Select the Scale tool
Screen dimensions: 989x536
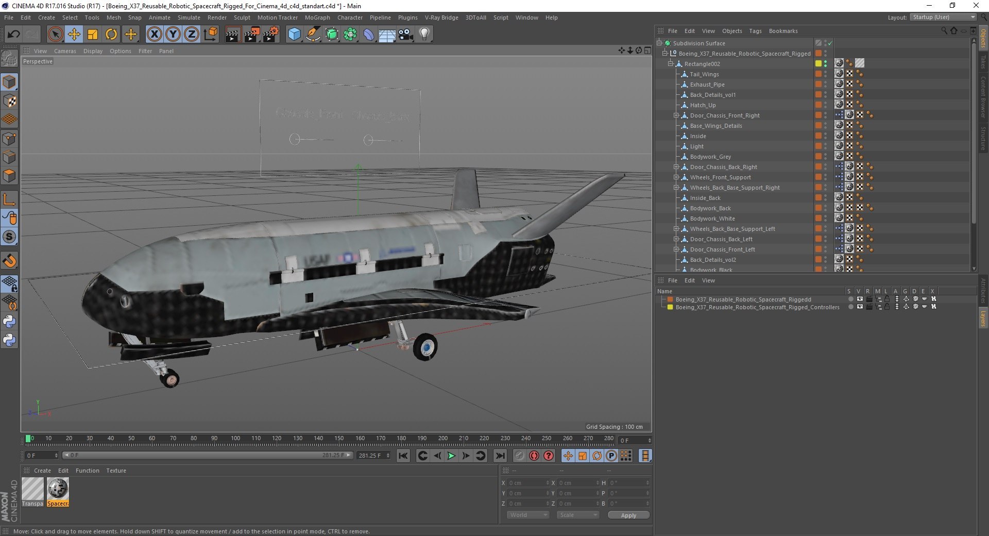click(93, 35)
